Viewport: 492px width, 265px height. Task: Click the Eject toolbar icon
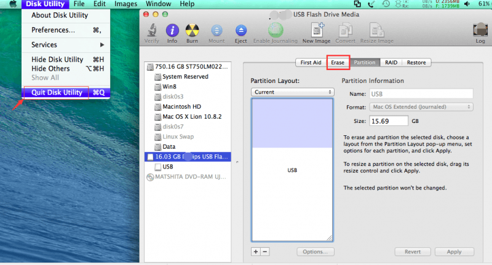[240, 30]
